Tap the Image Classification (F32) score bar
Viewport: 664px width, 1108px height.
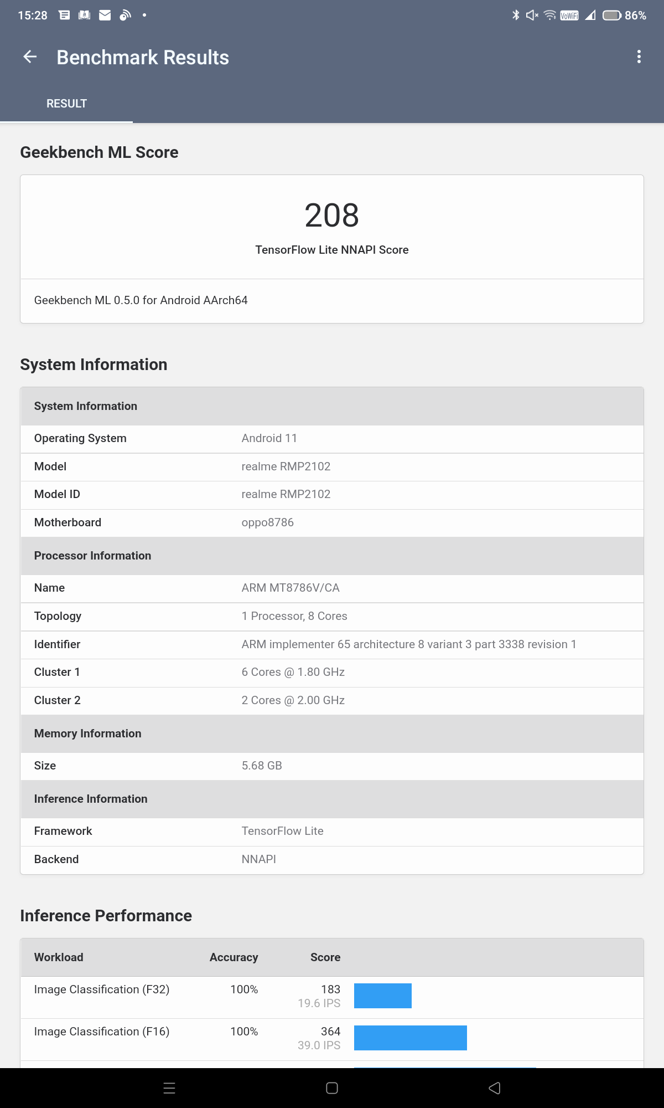coord(383,996)
